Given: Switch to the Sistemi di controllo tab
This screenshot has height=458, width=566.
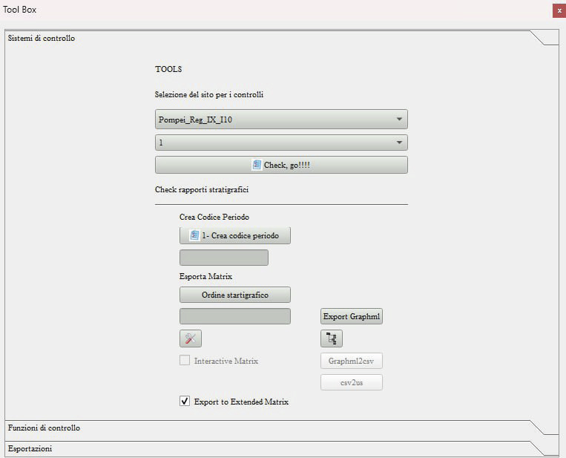Looking at the screenshot, I should [282, 38].
